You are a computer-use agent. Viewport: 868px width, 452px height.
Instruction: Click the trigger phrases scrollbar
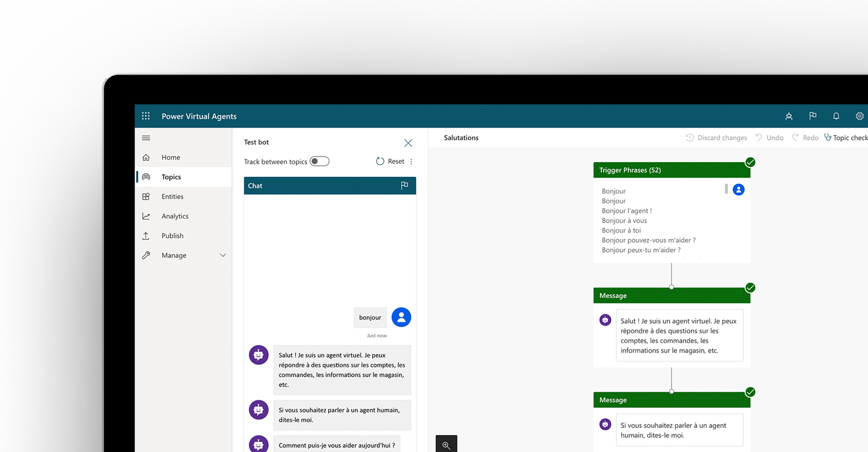point(726,189)
